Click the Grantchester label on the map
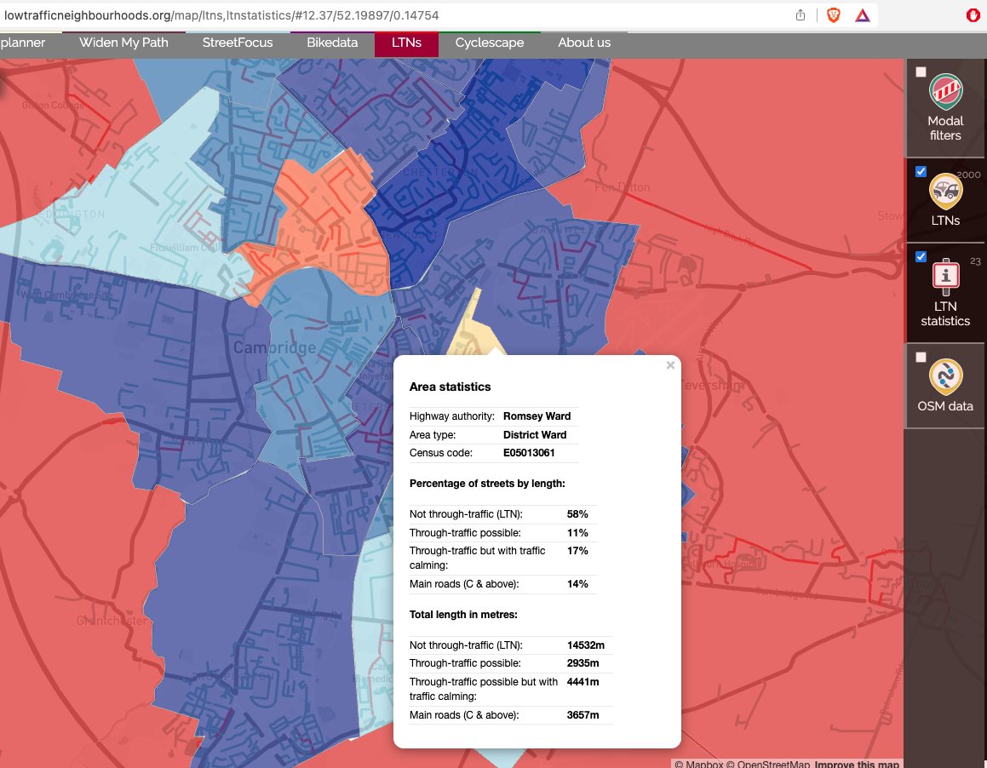 (112, 621)
